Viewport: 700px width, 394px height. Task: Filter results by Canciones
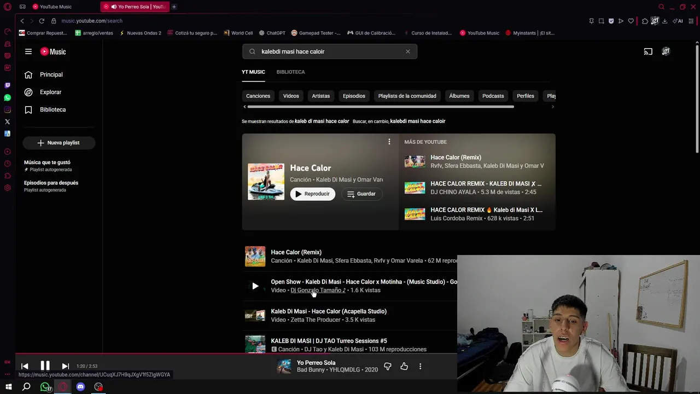click(x=258, y=96)
